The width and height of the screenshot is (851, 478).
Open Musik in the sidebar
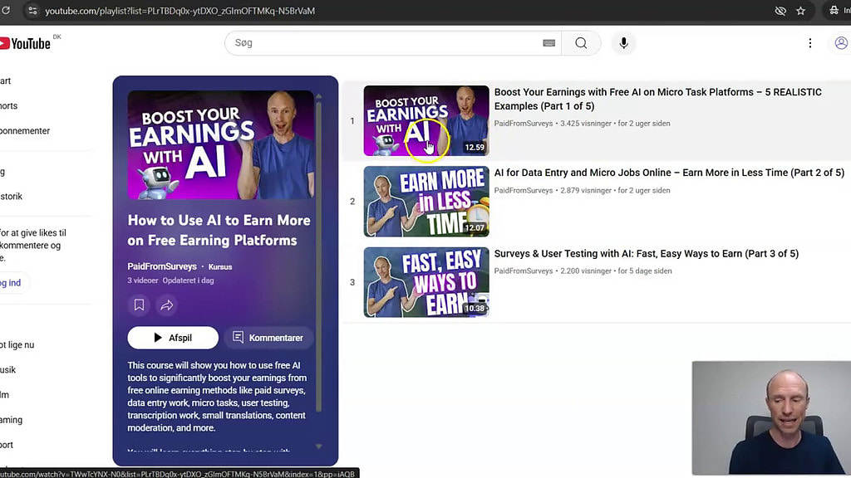[x=8, y=369]
